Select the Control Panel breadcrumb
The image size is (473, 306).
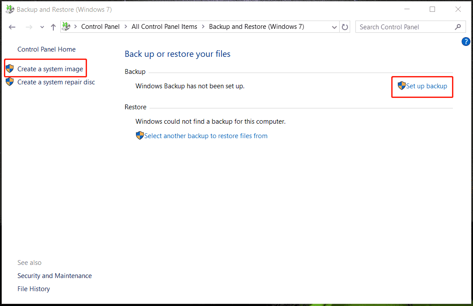pyautogui.click(x=100, y=27)
